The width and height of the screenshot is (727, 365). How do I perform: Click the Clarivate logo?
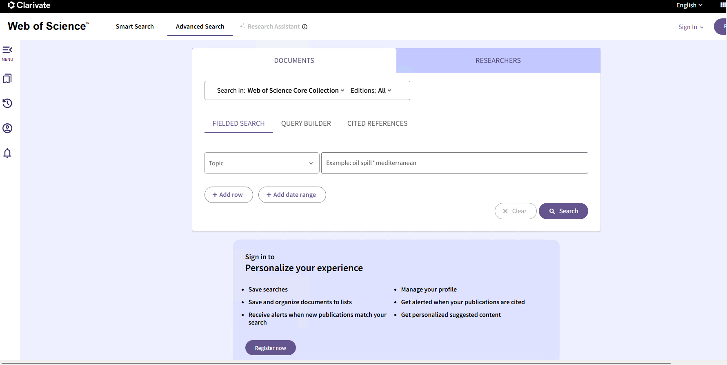[29, 5]
